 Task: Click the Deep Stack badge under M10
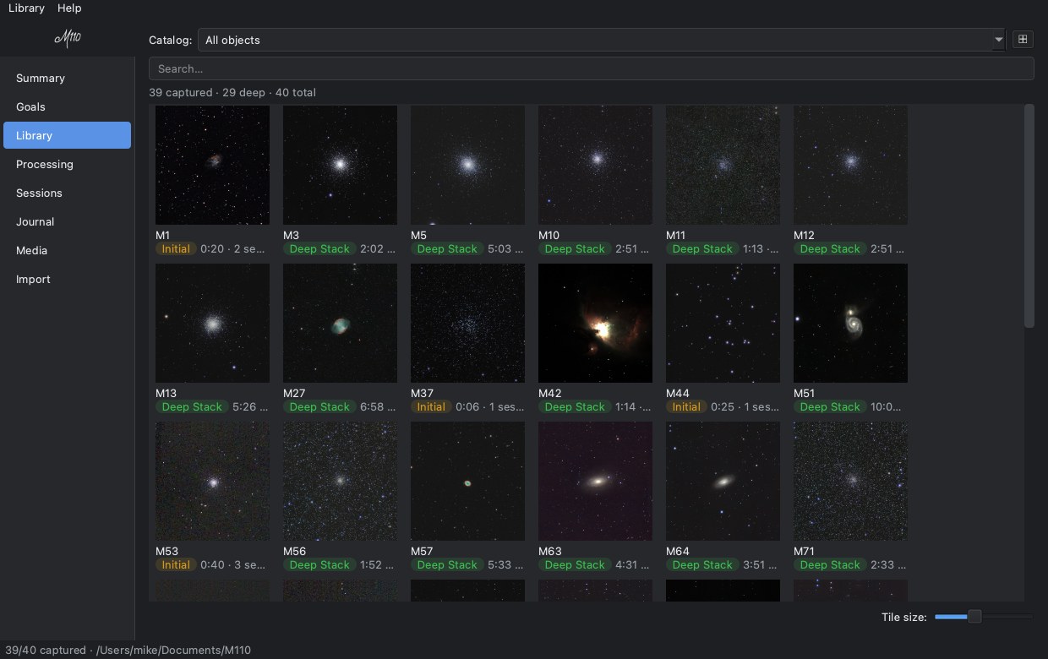[575, 249]
